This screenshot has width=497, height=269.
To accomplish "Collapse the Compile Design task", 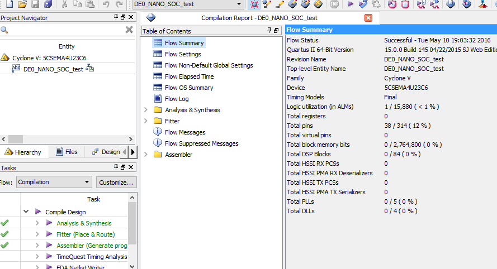I will point(26,212).
